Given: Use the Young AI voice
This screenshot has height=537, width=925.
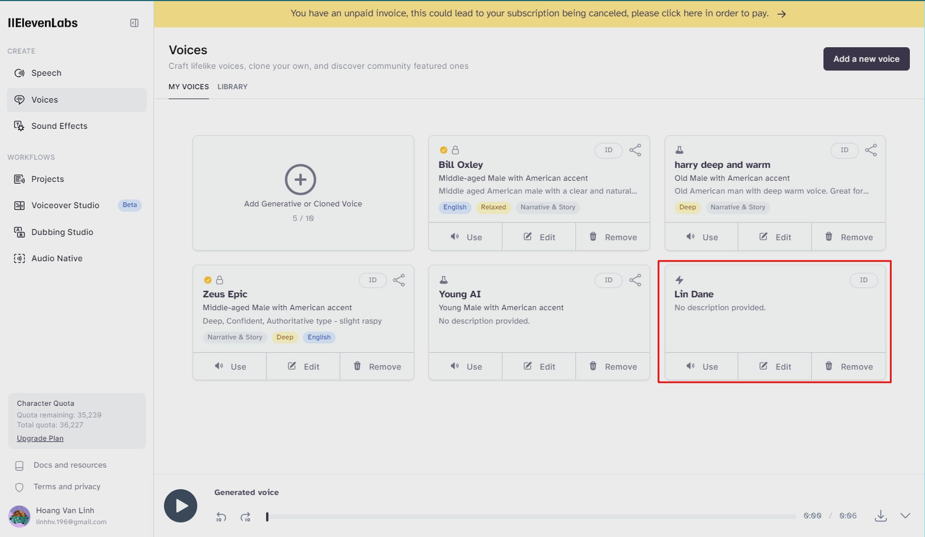Looking at the screenshot, I should [465, 366].
